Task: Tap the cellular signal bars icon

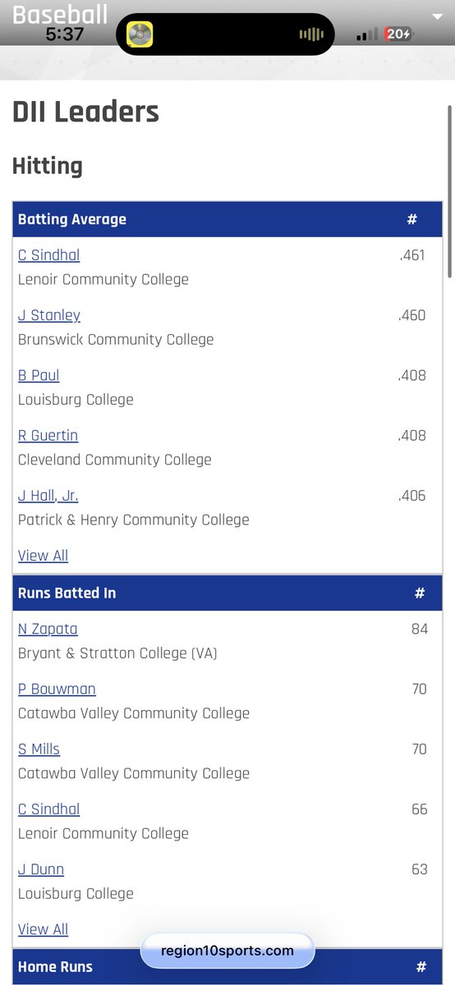Action: coord(367,34)
